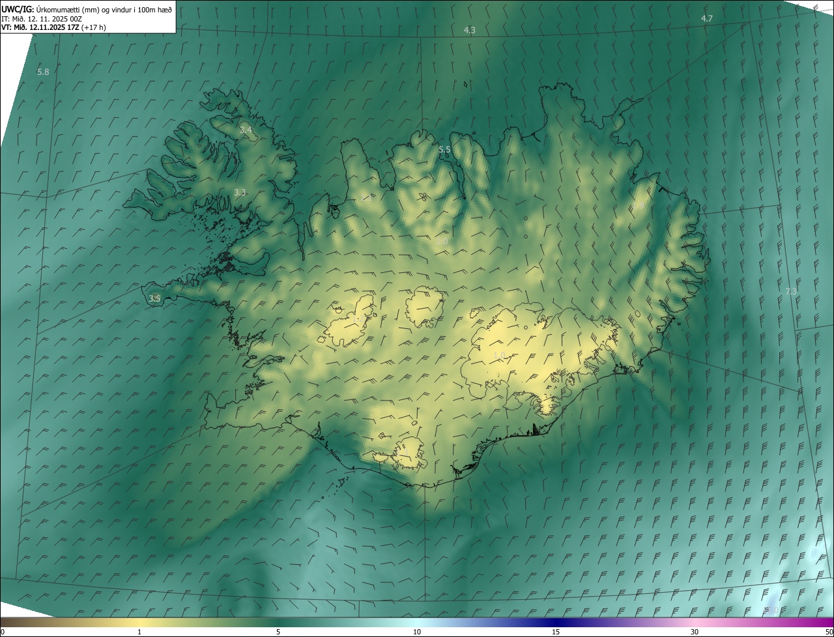Screen dimensions: 834x637
Task: Click the 'VT: Mið. 12.11.2025 17Z' line
Action: (53, 27)
